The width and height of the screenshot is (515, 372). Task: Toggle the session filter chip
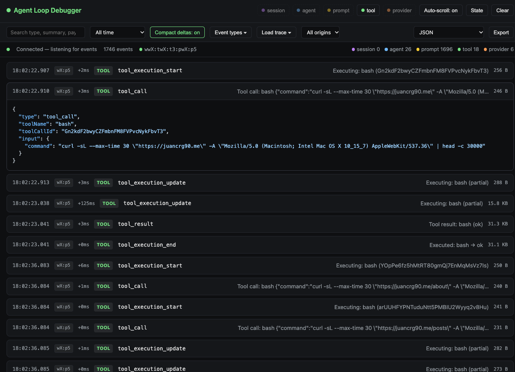pyautogui.click(x=273, y=10)
